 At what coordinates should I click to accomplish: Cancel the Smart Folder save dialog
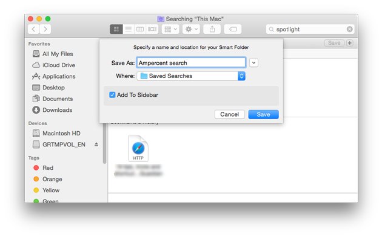(x=229, y=114)
